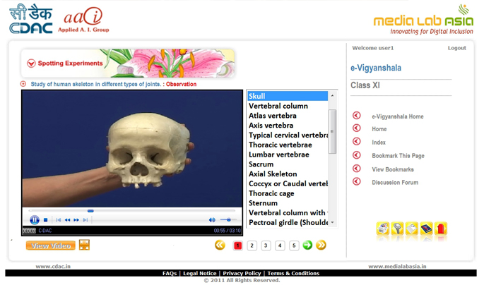Click the toolbox icon in yellow row
This screenshot has width=484, height=285.
(382, 229)
